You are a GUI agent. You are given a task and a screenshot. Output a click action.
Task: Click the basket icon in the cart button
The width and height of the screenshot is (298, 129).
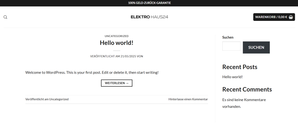pos(291,17)
